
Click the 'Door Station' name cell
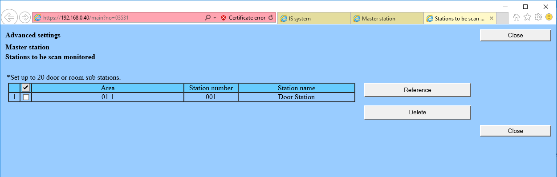[x=297, y=97]
